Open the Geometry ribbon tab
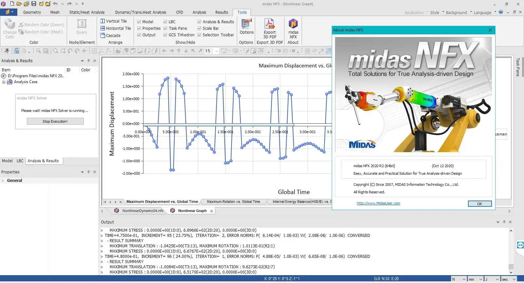 coord(32,12)
